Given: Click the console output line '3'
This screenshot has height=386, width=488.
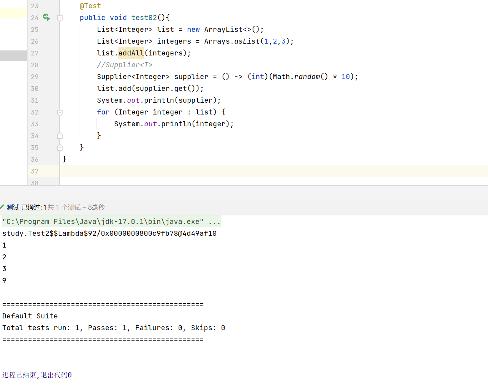Looking at the screenshot, I should click(x=4, y=269).
